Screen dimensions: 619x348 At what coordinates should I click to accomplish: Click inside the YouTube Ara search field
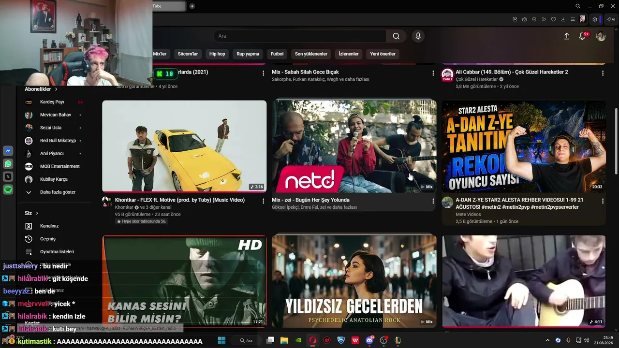coord(300,36)
